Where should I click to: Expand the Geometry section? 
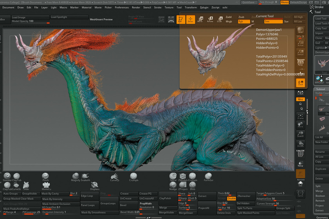click(x=321, y=217)
